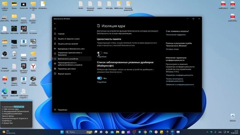
Task: Open Google Chrome from the taskbar
Action: 145,132
